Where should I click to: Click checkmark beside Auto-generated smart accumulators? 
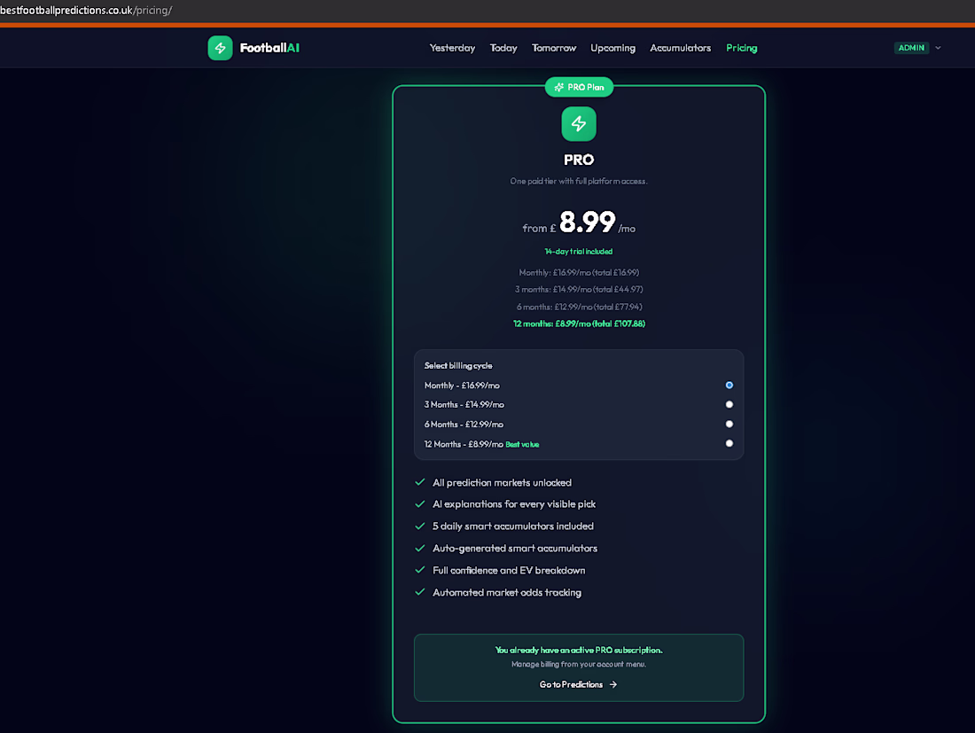pyautogui.click(x=420, y=549)
